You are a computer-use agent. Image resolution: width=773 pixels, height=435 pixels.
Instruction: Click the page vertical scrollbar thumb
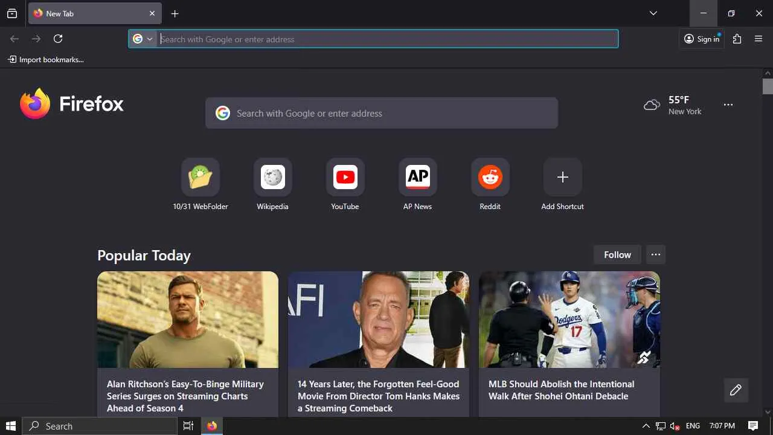point(768,86)
